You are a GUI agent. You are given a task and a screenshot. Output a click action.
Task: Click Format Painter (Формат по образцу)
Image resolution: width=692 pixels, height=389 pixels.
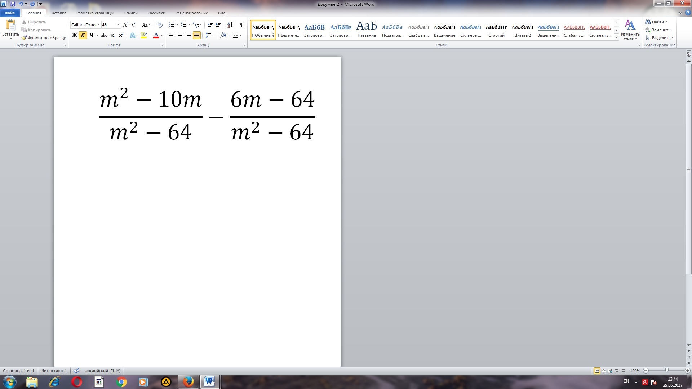(44, 38)
